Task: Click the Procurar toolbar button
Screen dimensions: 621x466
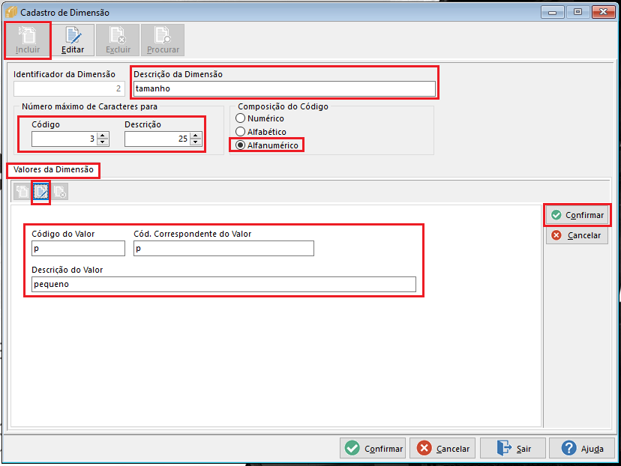Action: [163, 40]
